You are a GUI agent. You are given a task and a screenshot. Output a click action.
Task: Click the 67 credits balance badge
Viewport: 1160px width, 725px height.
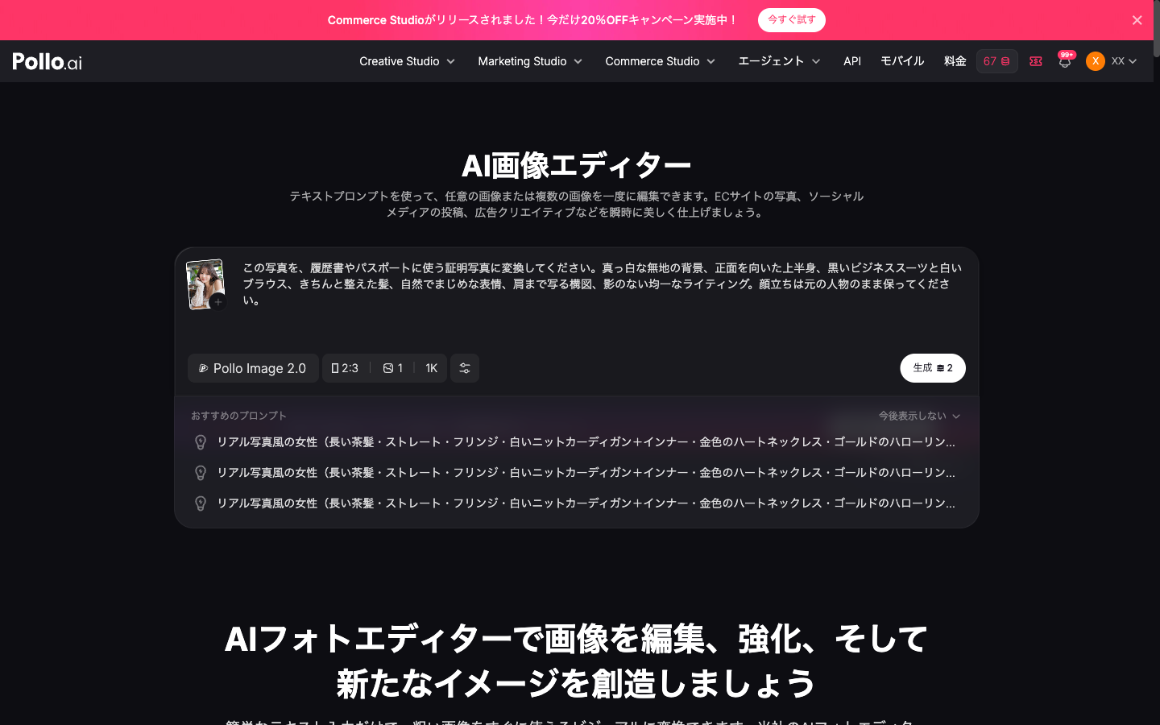pyautogui.click(x=996, y=61)
